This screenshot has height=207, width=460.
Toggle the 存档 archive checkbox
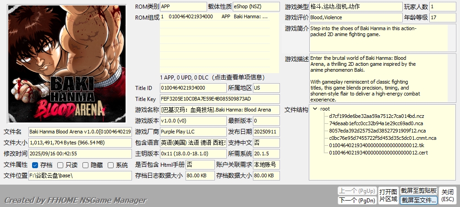click(x=35, y=165)
